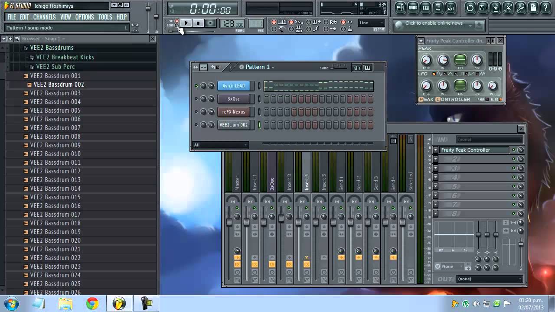Open the EDIT menu
Image resolution: width=555 pixels, height=312 pixels.
coord(24,17)
